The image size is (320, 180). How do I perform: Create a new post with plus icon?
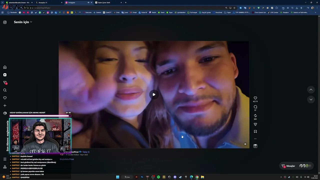5,105
